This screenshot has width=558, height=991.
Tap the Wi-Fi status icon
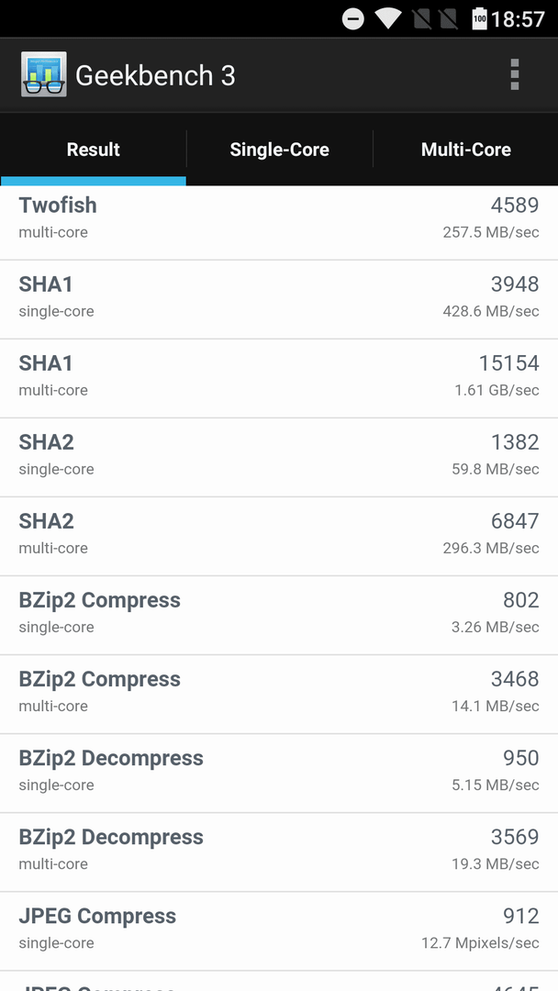(x=387, y=18)
